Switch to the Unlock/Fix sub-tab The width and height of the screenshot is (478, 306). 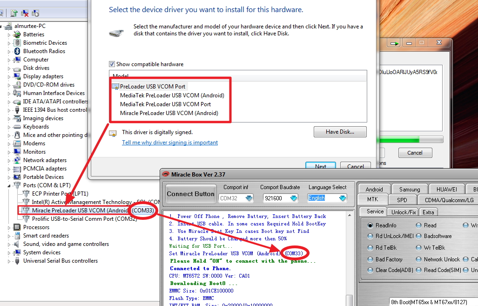(404, 212)
